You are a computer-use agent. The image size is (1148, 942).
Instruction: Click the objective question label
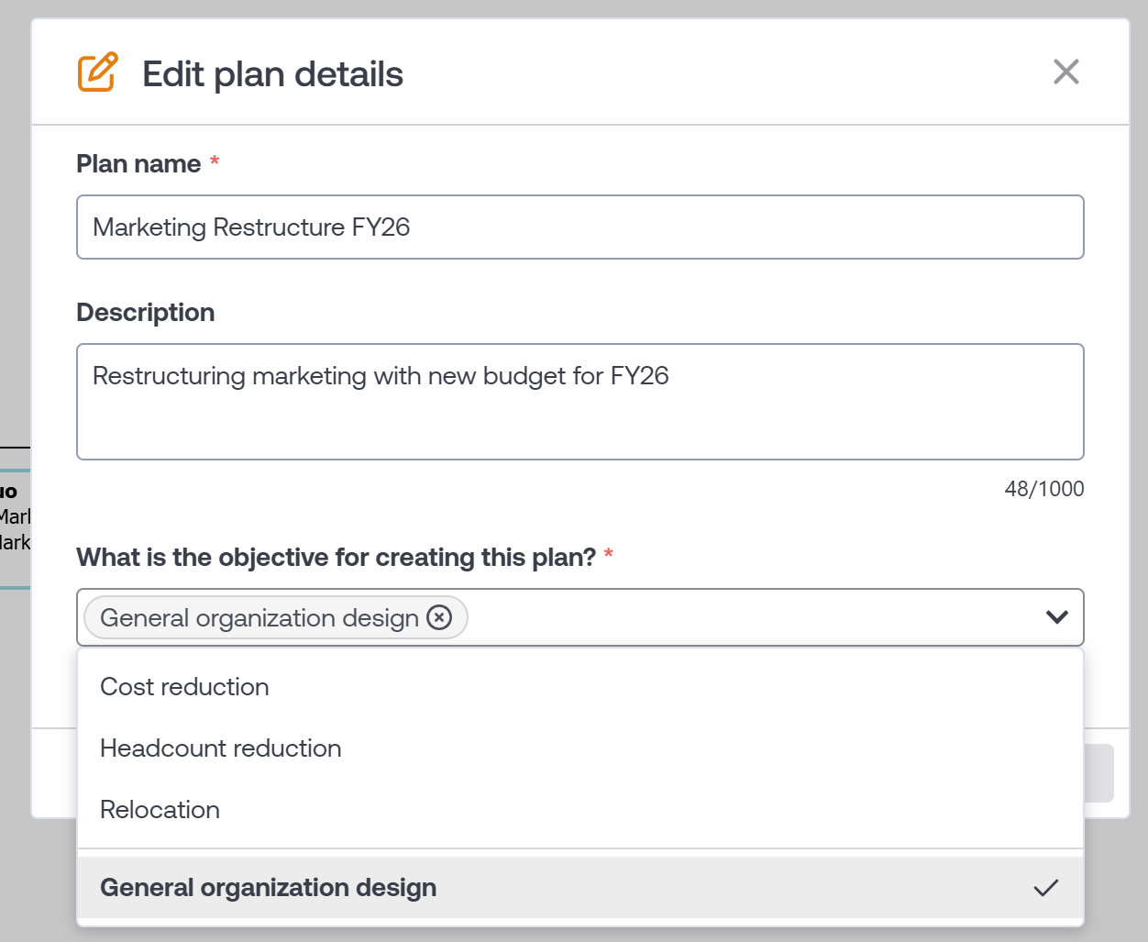(336, 558)
